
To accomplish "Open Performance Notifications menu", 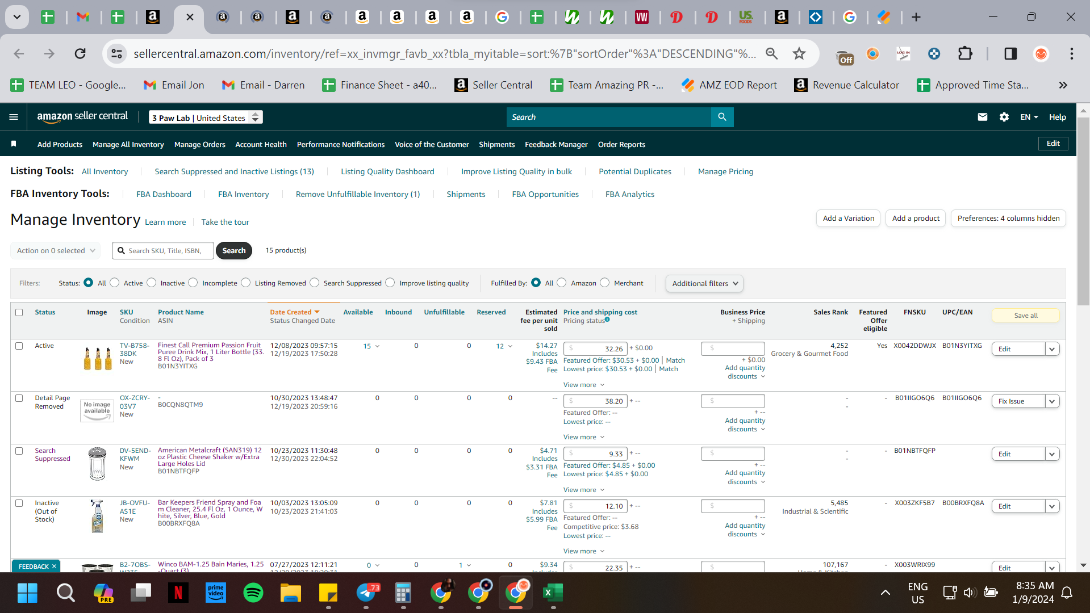I will tap(341, 144).
